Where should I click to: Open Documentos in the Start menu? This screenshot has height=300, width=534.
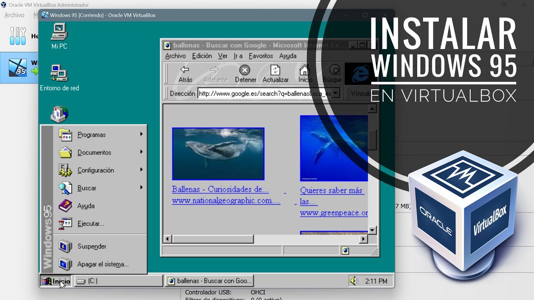[101, 152]
